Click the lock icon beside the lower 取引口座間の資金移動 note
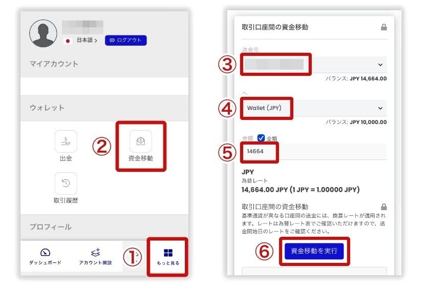 pos(383,207)
